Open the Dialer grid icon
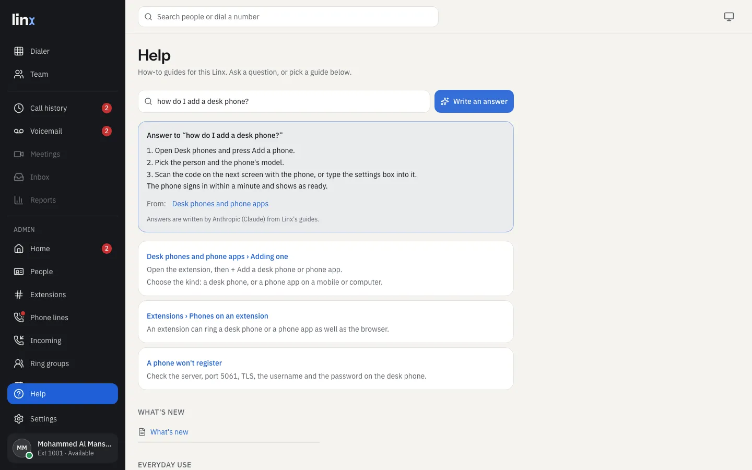The width and height of the screenshot is (752, 470). click(19, 51)
